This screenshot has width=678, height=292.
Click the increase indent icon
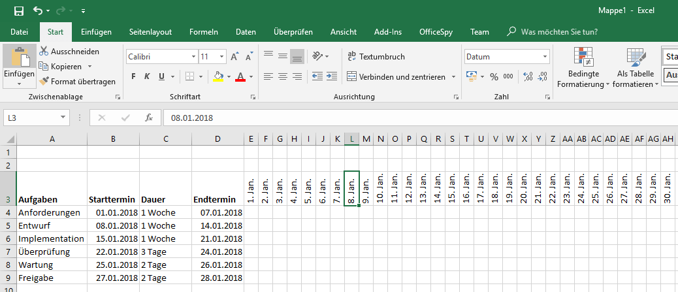(x=332, y=76)
